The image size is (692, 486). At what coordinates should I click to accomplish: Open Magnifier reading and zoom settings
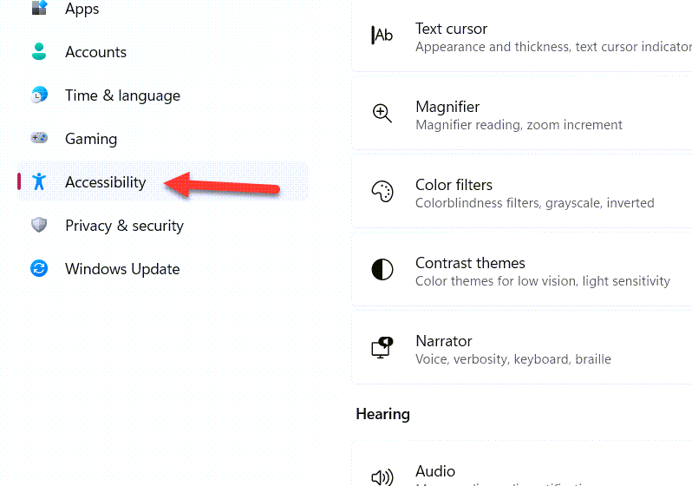519,115
